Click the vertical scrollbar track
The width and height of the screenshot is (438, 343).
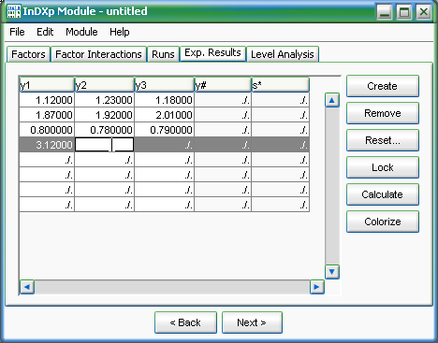click(332, 186)
